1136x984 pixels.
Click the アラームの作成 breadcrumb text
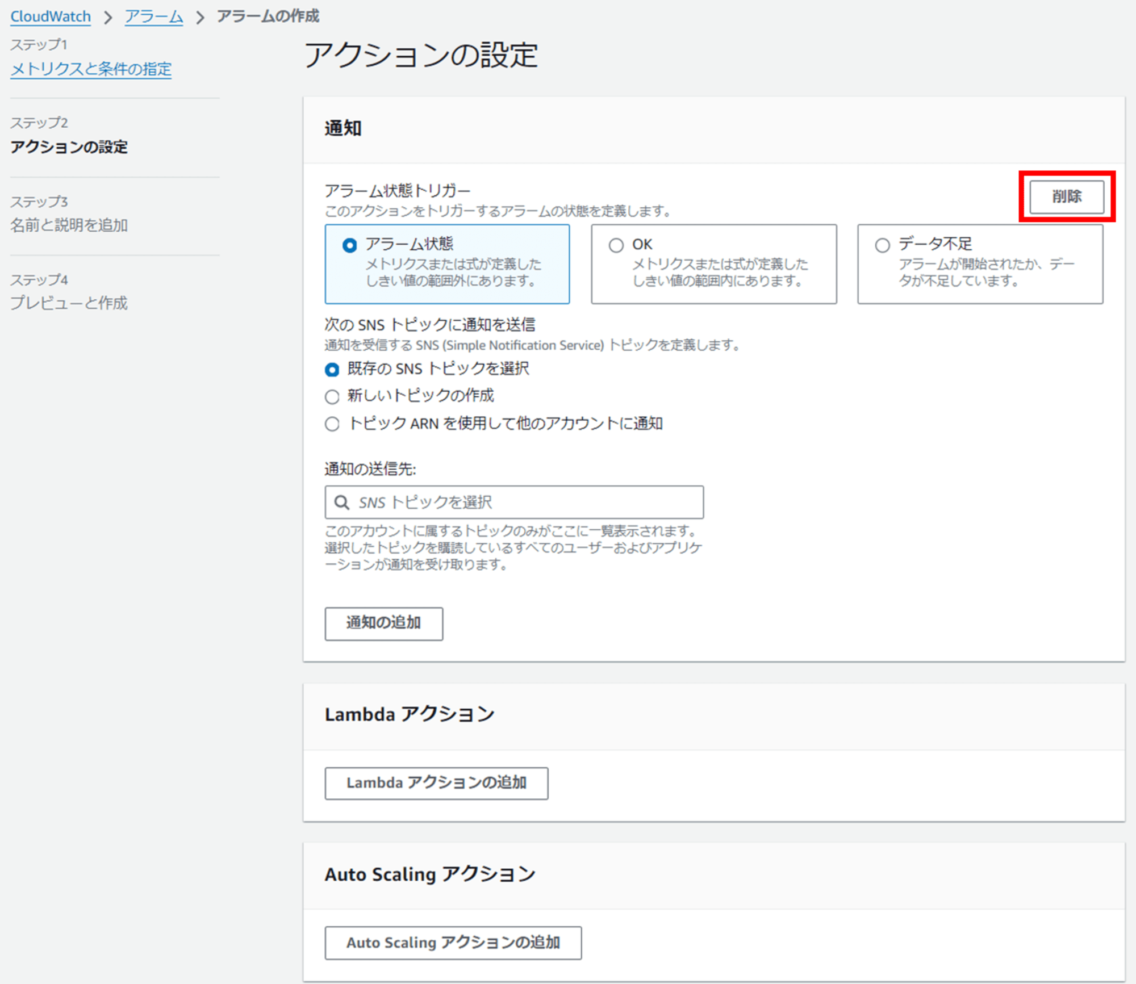268,16
